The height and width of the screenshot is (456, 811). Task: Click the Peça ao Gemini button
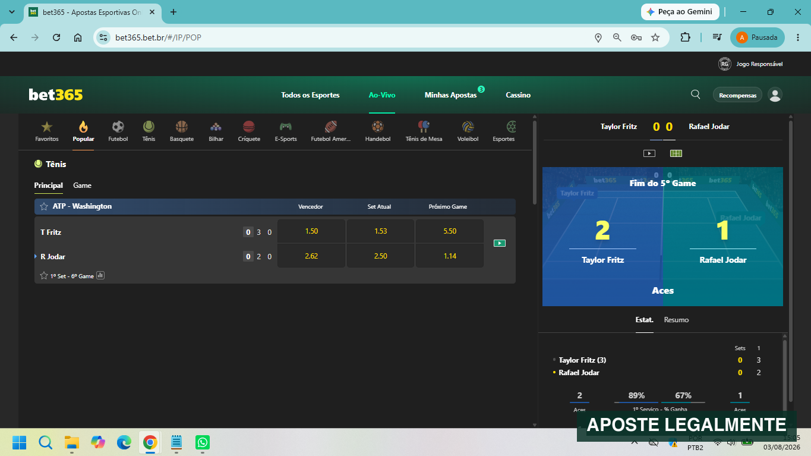(x=680, y=12)
